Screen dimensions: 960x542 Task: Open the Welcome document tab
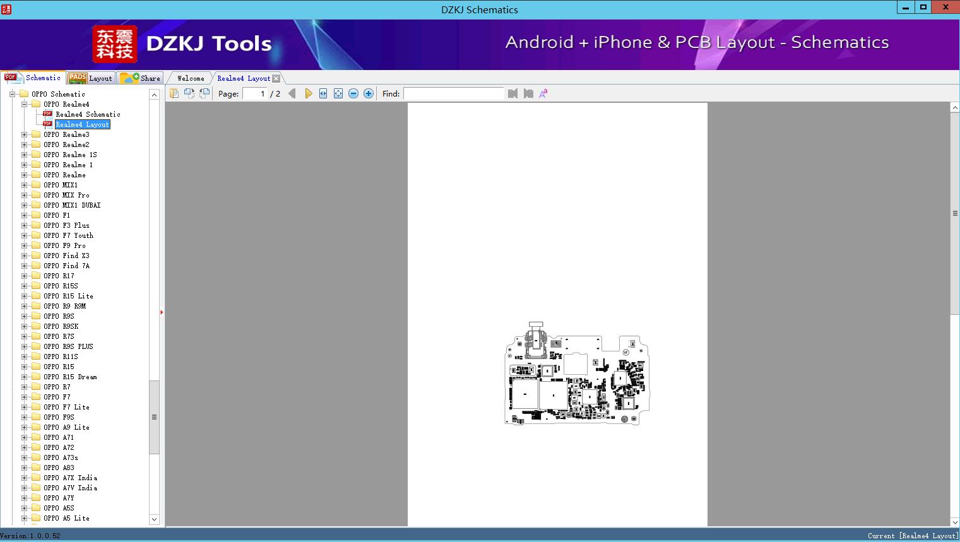[190, 78]
